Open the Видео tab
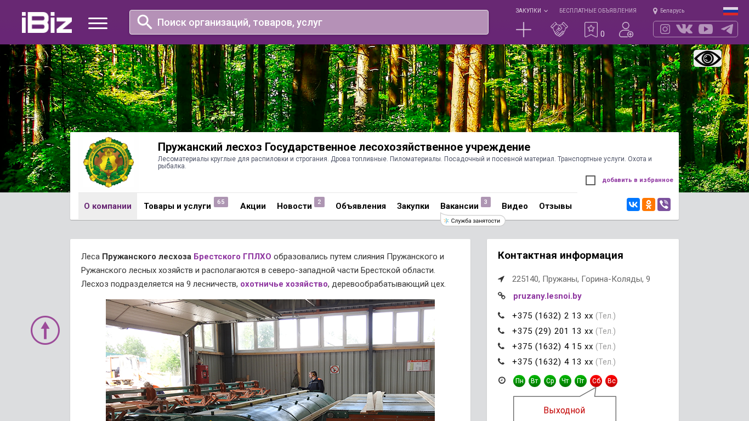The height and width of the screenshot is (421, 749). 515,206
